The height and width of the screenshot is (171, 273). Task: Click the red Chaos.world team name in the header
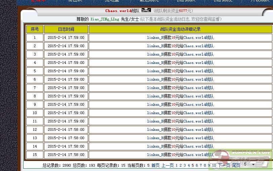coord(118,11)
